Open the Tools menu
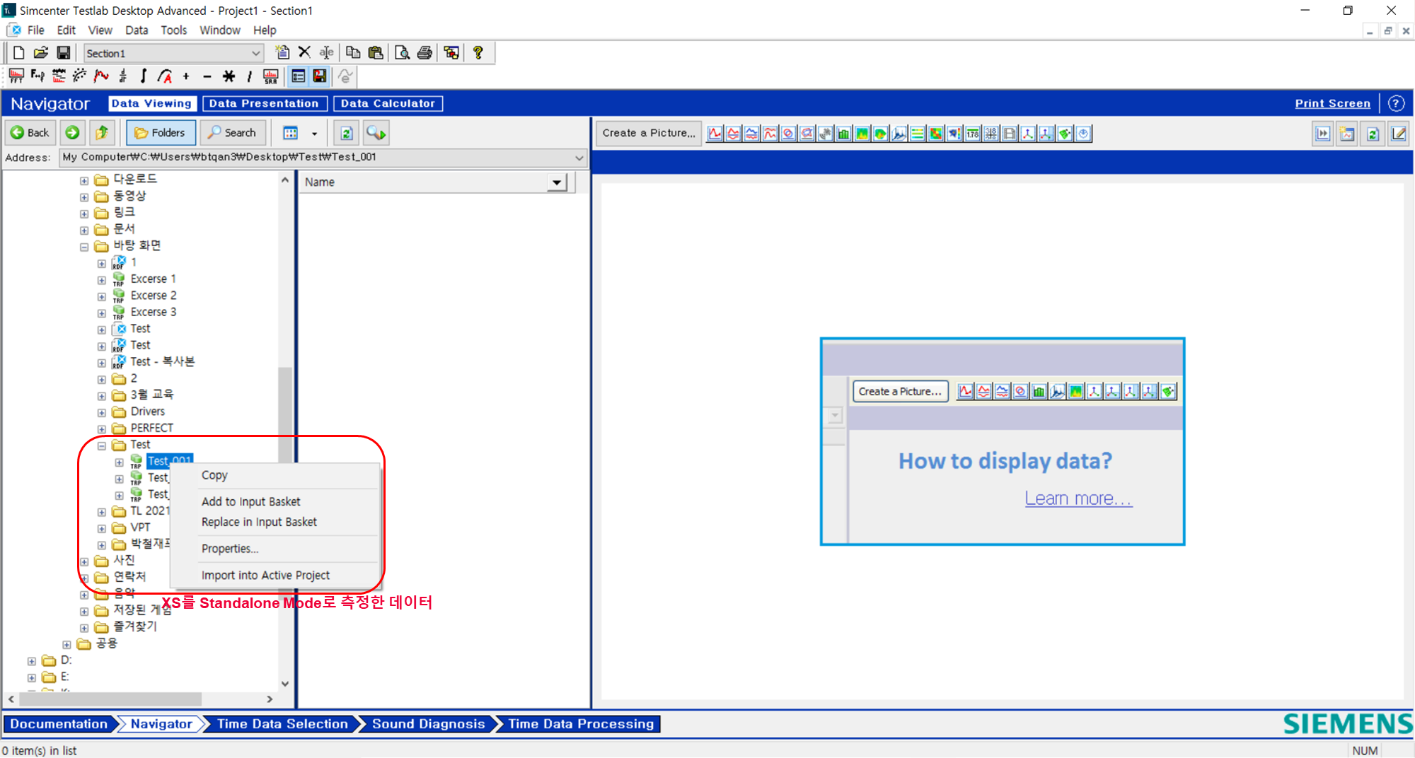 (173, 30)
